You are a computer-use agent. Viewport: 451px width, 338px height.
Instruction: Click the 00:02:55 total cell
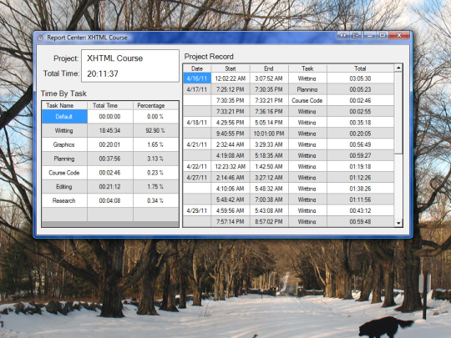click(361, 112)
